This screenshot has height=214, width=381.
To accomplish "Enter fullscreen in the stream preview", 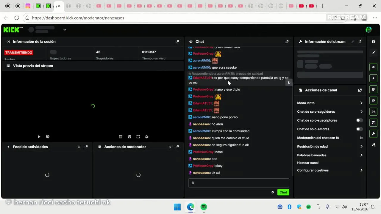I will (x=138, y=137).
